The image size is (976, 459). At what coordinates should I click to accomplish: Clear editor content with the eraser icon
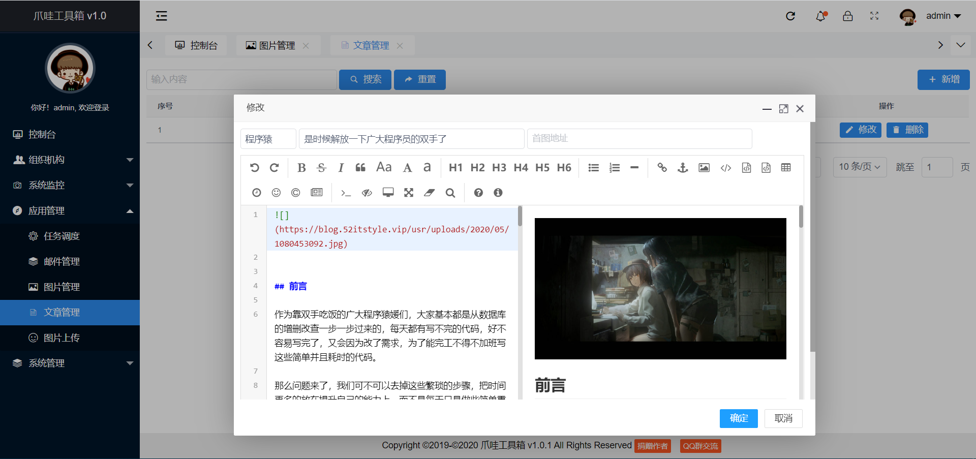click(x=430, y=193)
